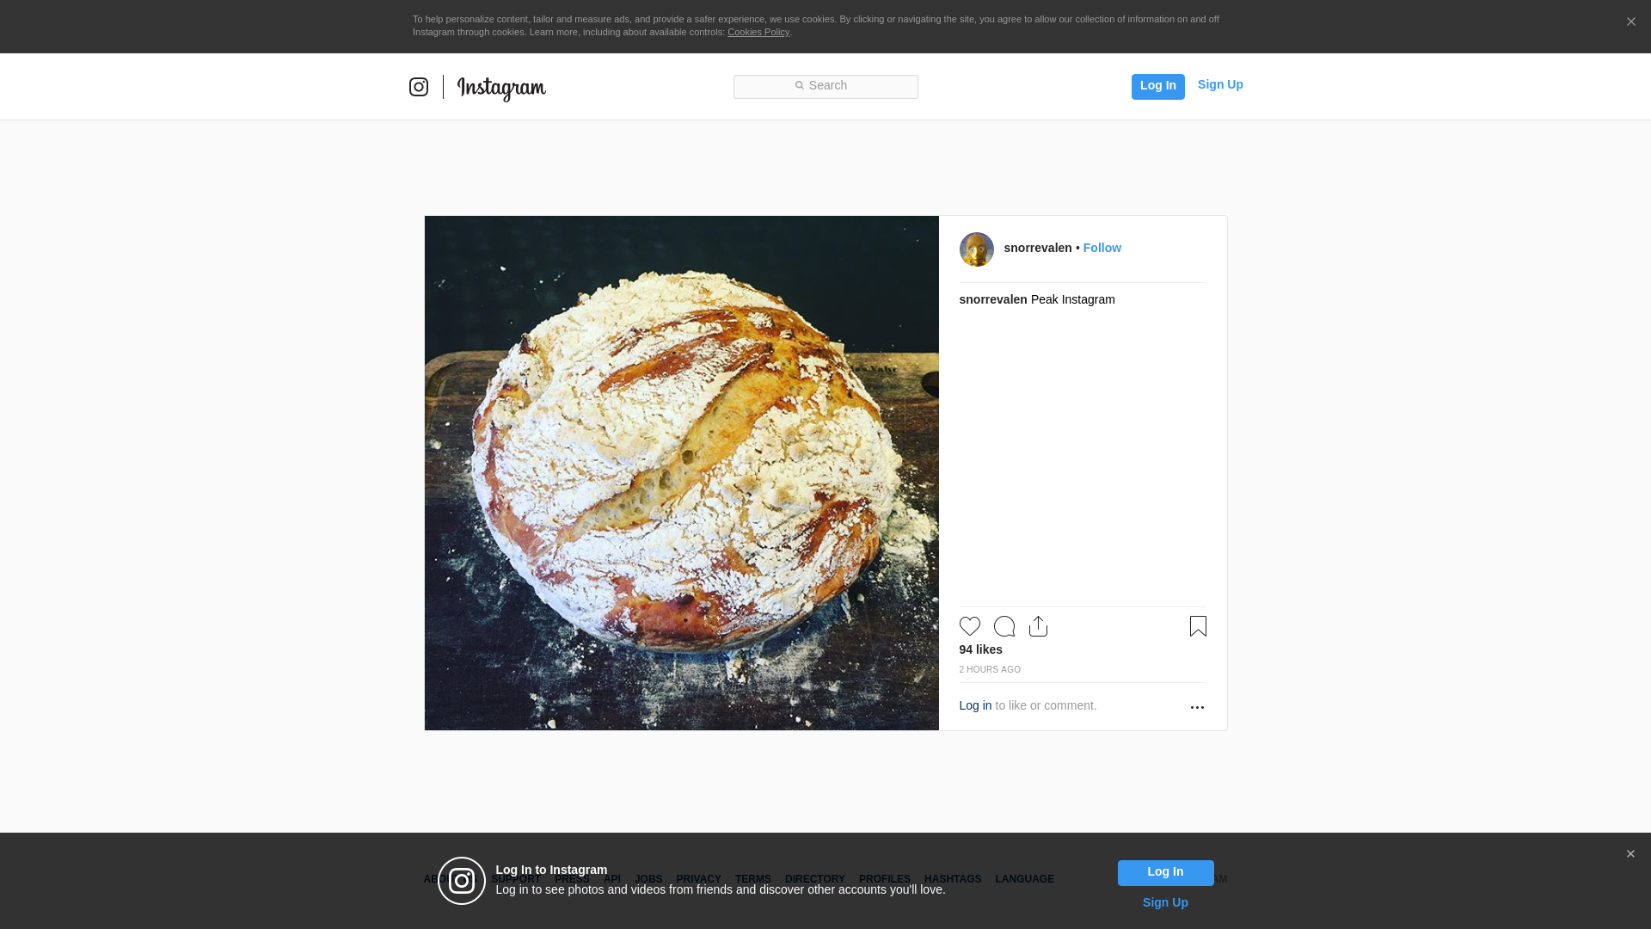Click the comment bubble icon

click(1004, 626)
